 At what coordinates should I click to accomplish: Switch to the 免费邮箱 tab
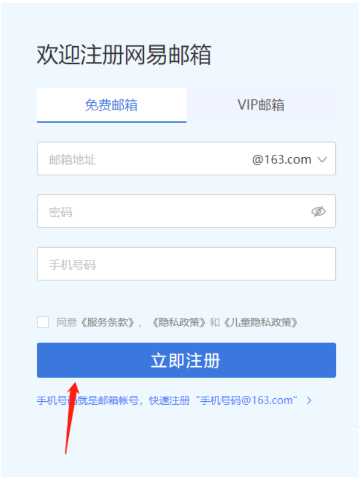click(x=111, y=105)
